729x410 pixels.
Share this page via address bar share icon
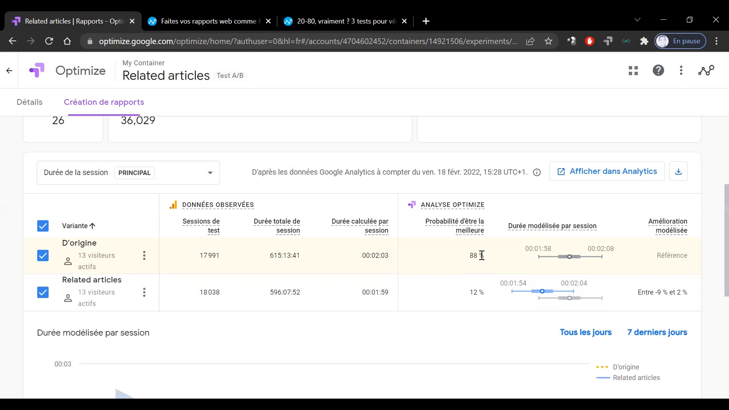click(530, 41)
